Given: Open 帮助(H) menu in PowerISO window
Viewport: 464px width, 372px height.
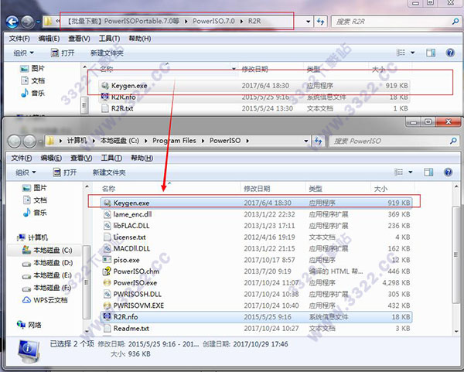Looking at the screenshot, I should pyautogui.click(x=142, y=158).
